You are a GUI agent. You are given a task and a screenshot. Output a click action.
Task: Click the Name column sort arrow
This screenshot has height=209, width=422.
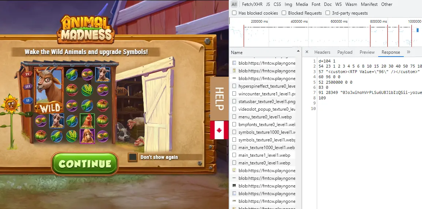pos(298,51)
